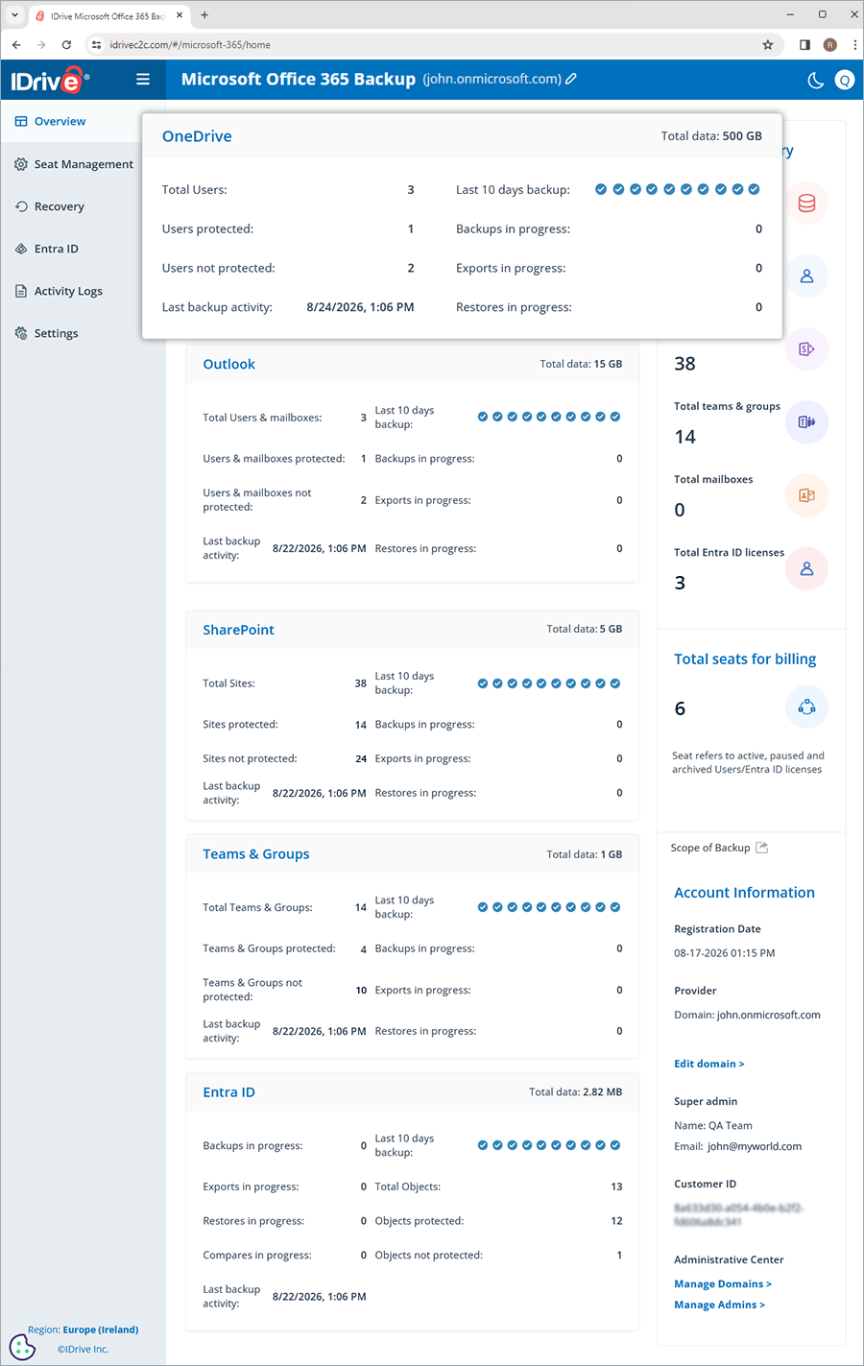Screen dimensions: 864x1366
Task: Click the blue user icon below storage icon
Action: click(806, 276)
